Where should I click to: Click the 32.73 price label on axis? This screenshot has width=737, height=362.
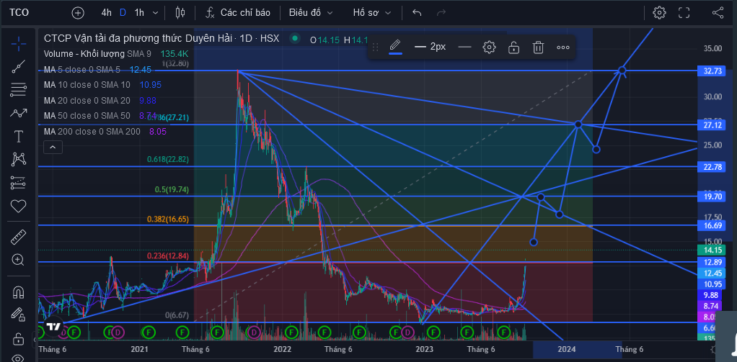point(712,71)
